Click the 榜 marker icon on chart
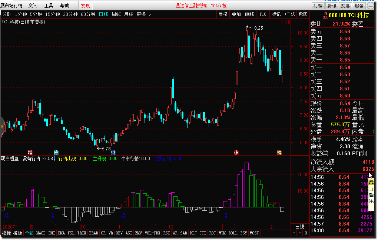Image resolution: width=378 pixels, height=240 pixels. [x=279, y=152]
